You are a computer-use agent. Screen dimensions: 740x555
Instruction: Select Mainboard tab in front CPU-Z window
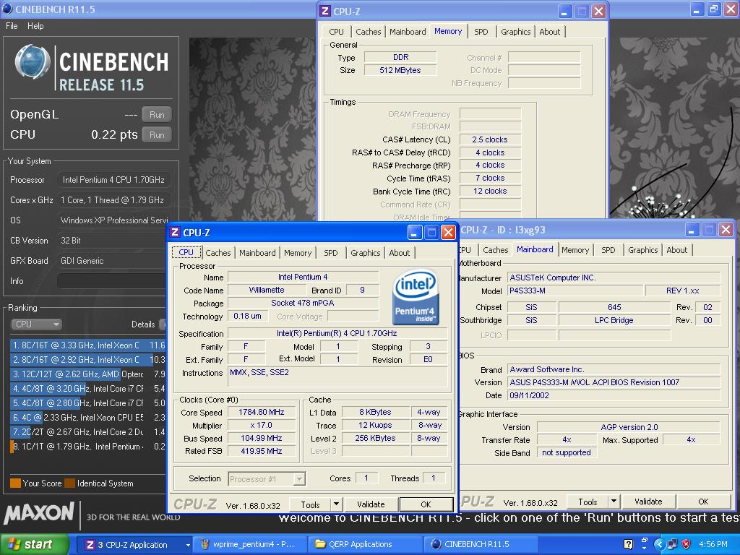click(x=257, y=253)
